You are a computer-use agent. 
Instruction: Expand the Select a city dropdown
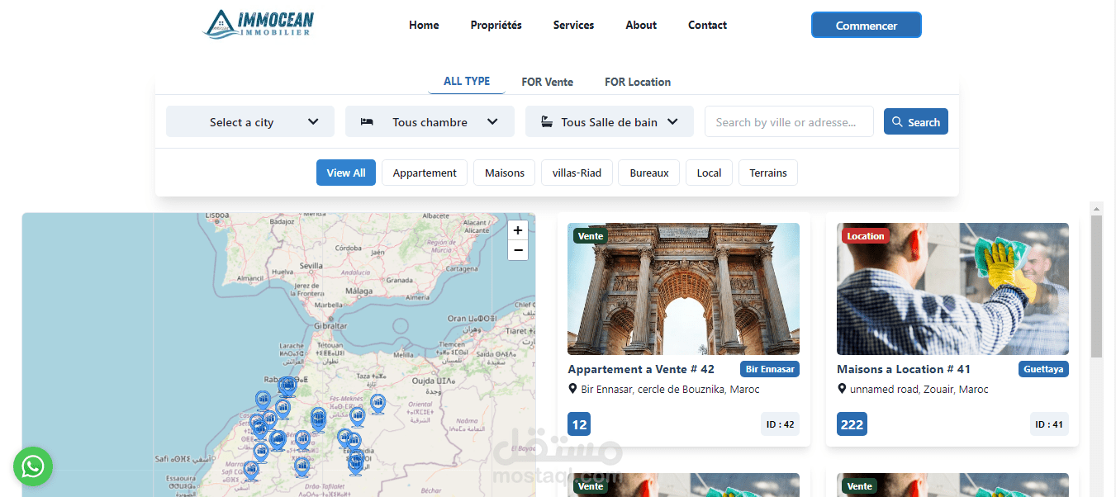250,121
